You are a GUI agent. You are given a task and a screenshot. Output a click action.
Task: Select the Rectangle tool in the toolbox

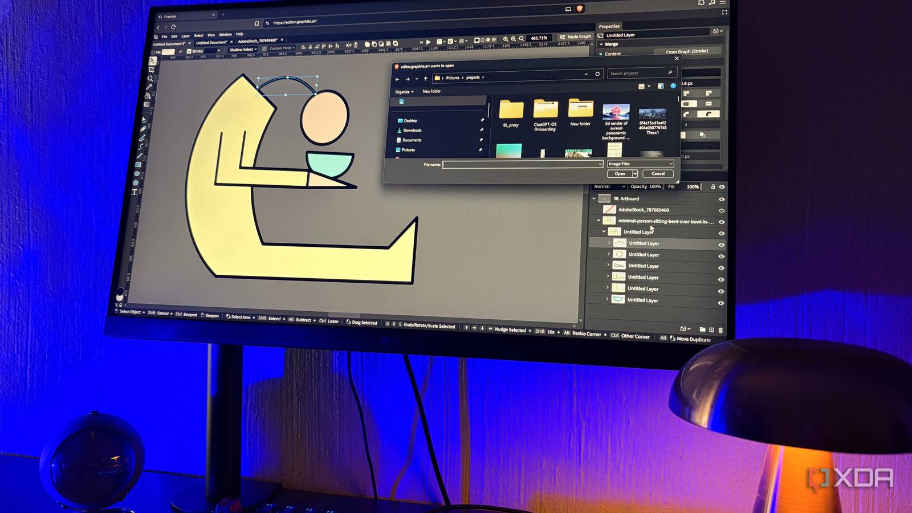pos(138,165)
